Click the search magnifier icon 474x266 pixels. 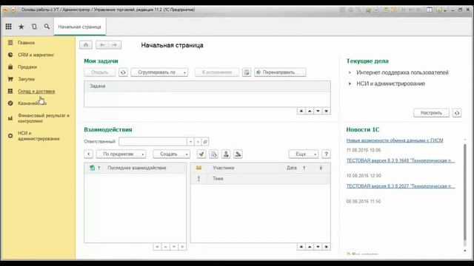(x=47, y=27)
